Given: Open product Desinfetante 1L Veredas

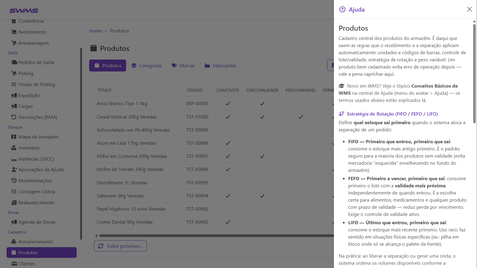Looking at the screenshot, I should pos(122,183).
